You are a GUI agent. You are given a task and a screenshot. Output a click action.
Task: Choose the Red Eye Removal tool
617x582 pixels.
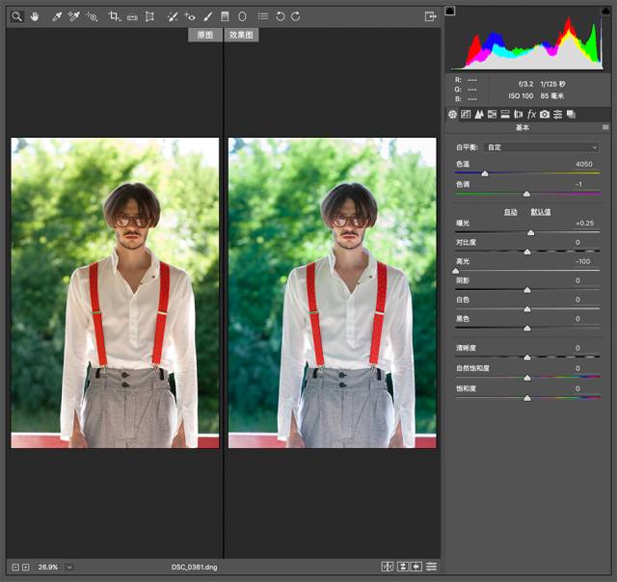tap(190, 16)
